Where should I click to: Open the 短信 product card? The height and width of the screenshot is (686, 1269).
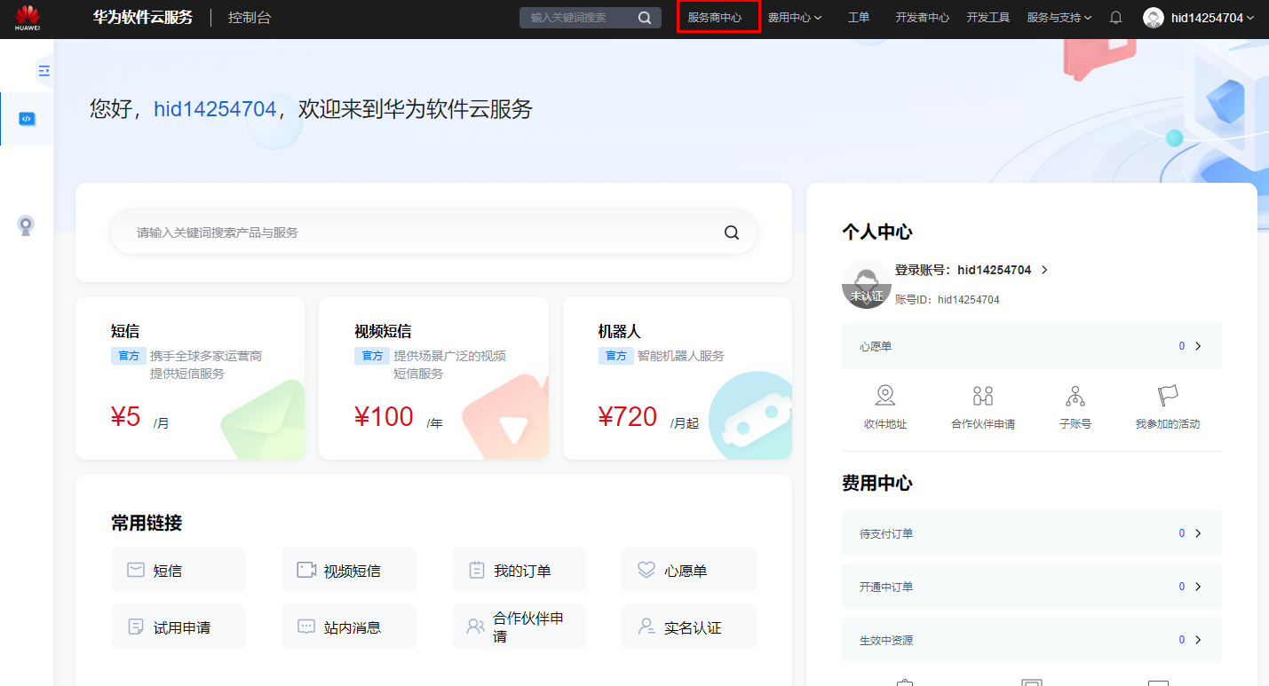pyautogui.click(x=190, y=378)
